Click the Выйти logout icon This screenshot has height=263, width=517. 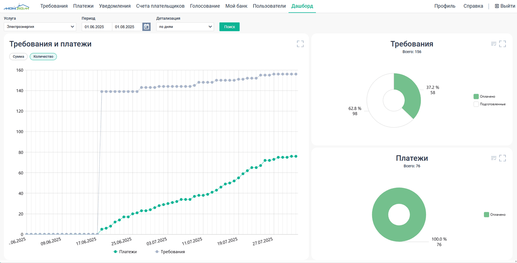point(497,6)
